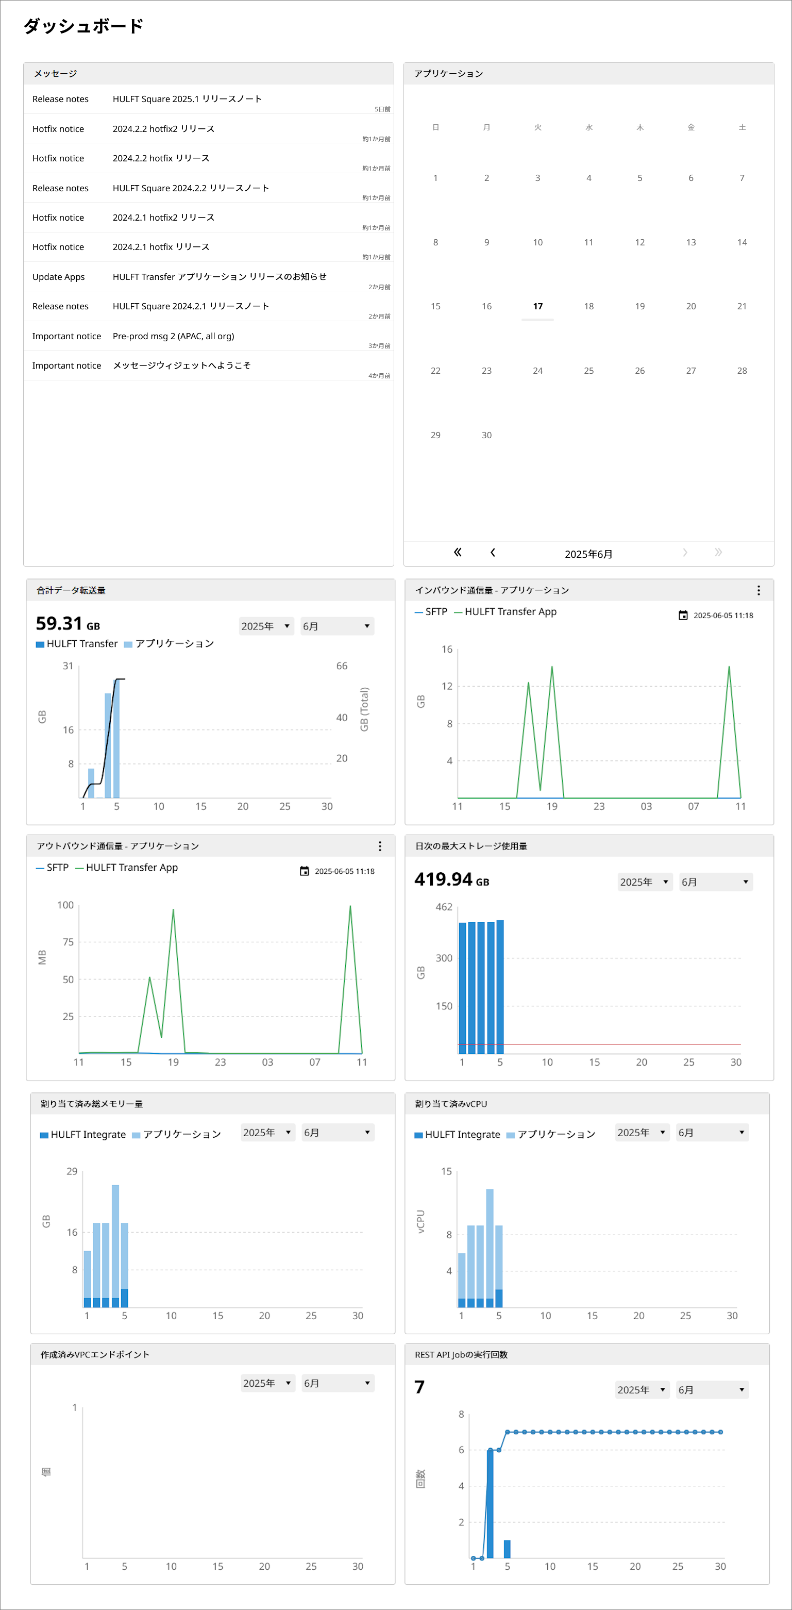Open Pre-prod msg 2 important notice
Screen dimensions: 792x1610
[173, 336]
